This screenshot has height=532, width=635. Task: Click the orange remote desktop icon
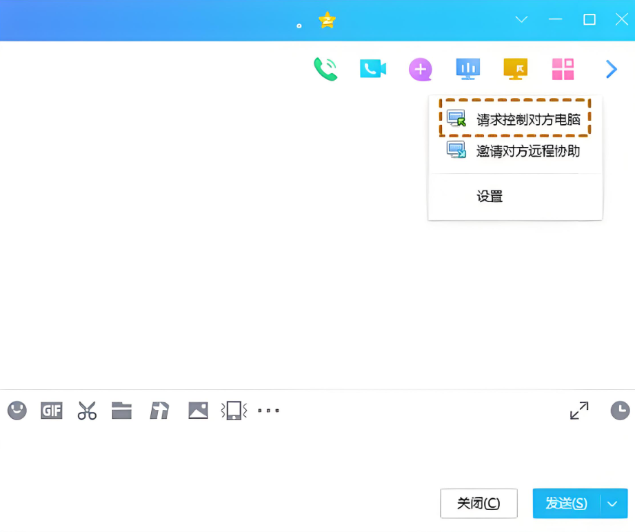515,69
